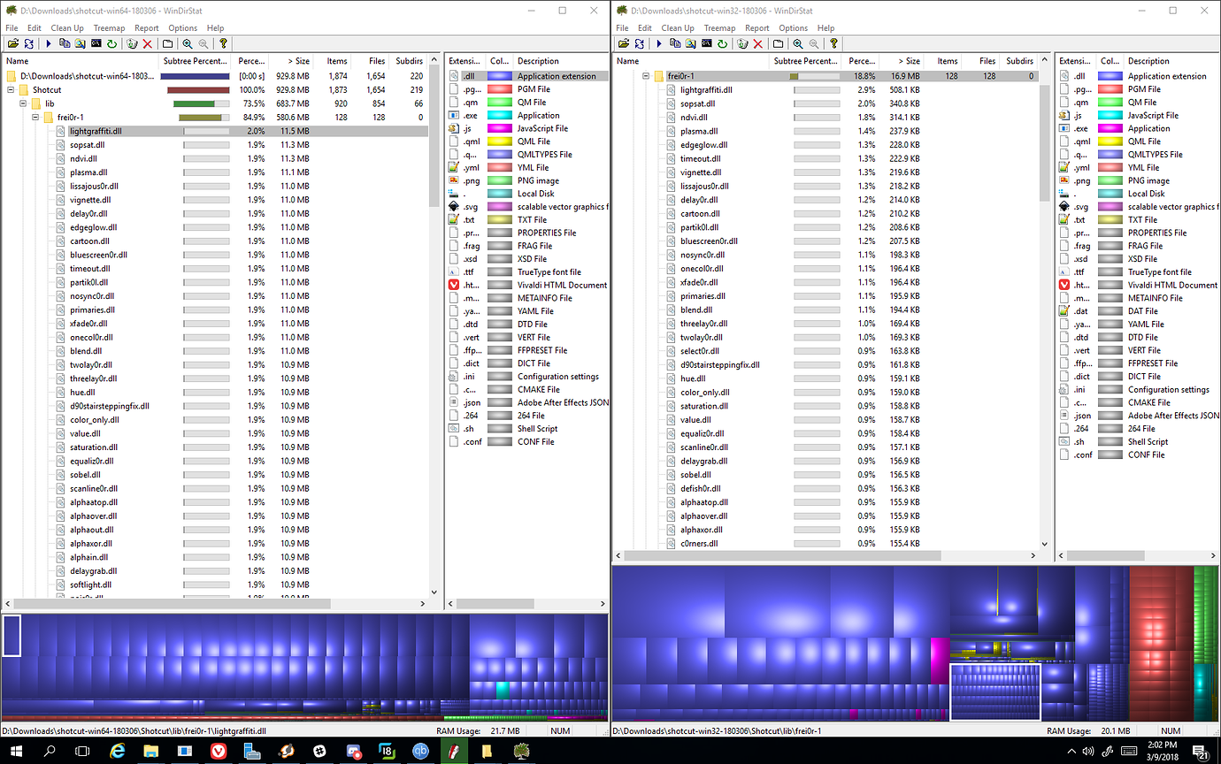Select plasma.dll in the win64 tree
The width and height of the screenshot is (1221, 764).
point(88,172)
